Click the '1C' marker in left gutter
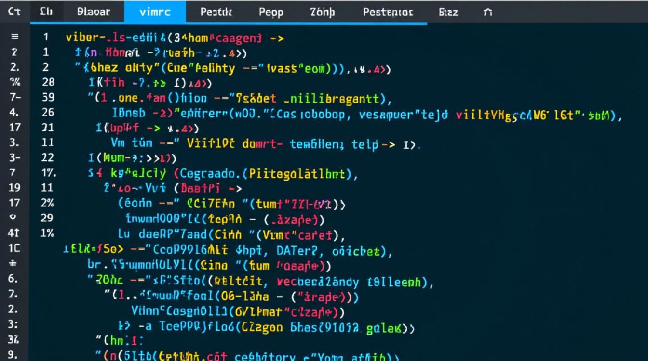 point(14,248)
